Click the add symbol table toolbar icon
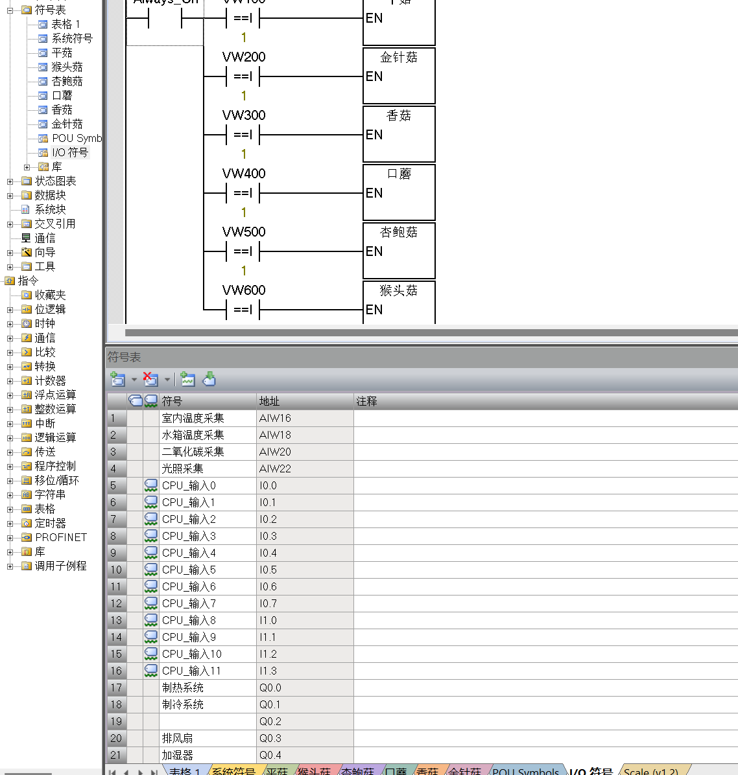This screenshot has width=738, height=775. coord(117,379)
